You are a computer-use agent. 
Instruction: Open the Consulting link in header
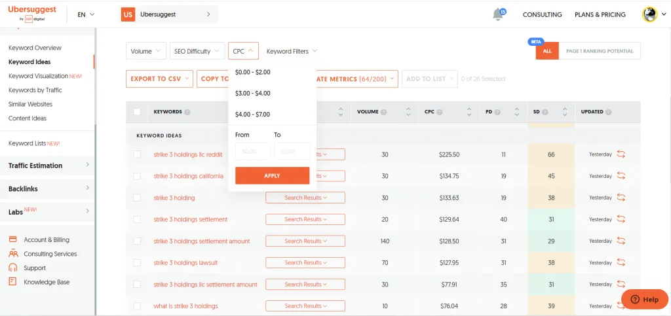coord(542,14)
